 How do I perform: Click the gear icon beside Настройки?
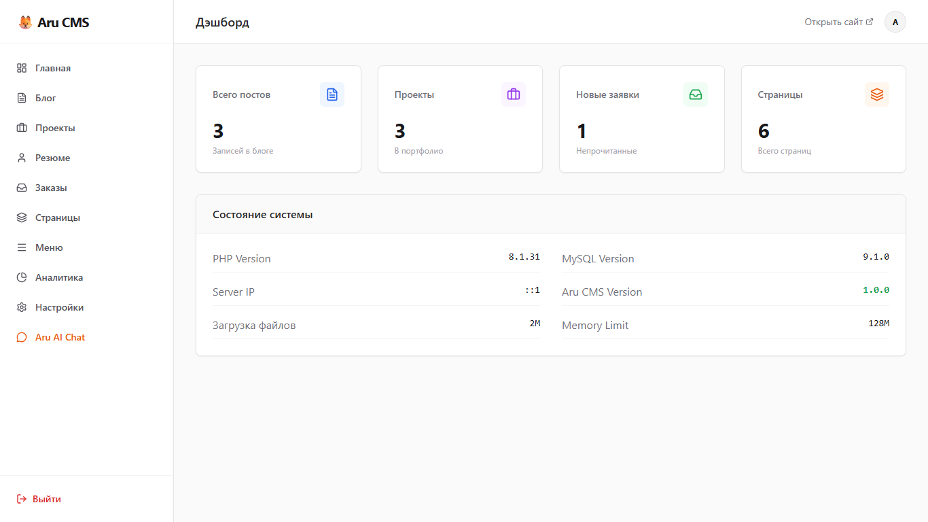22,307
